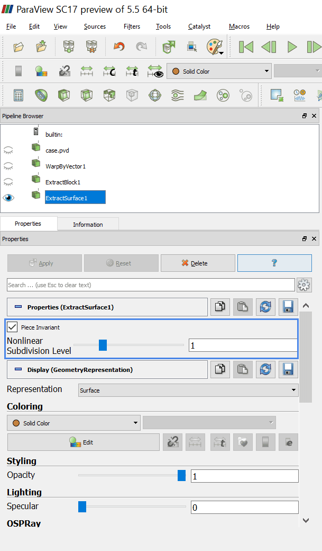Viewport: 322px width, 551px height.
Task: Click the Slice filter icon
Action: coord(87,95)
